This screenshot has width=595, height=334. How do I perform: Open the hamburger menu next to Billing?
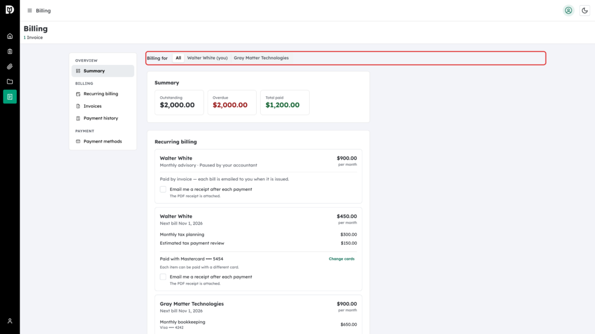[30, 10]
